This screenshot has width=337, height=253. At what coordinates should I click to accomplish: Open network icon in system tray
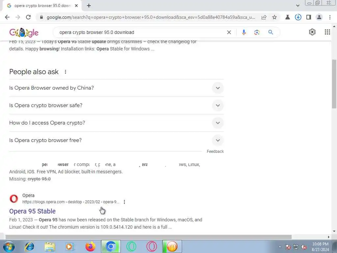(x=296, y=247)
